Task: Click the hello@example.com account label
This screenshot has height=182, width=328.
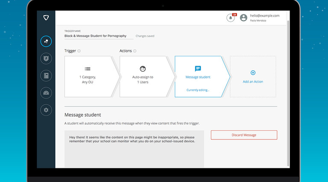Action: click(265, 16)
